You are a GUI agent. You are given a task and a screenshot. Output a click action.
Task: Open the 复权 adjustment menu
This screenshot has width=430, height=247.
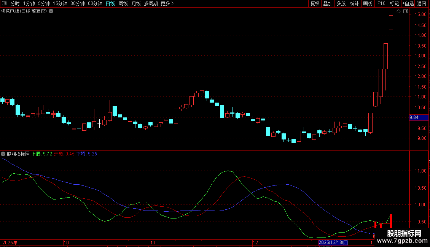[x=315, y=3]
